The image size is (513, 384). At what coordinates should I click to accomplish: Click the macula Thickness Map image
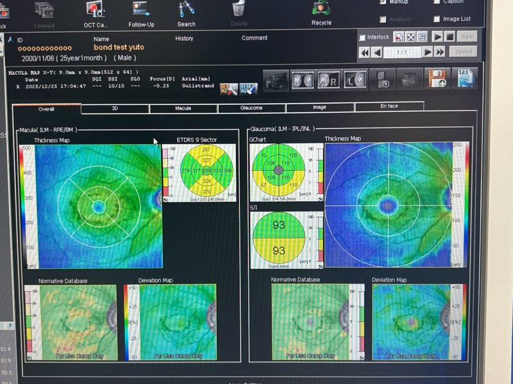pos(97,206)
